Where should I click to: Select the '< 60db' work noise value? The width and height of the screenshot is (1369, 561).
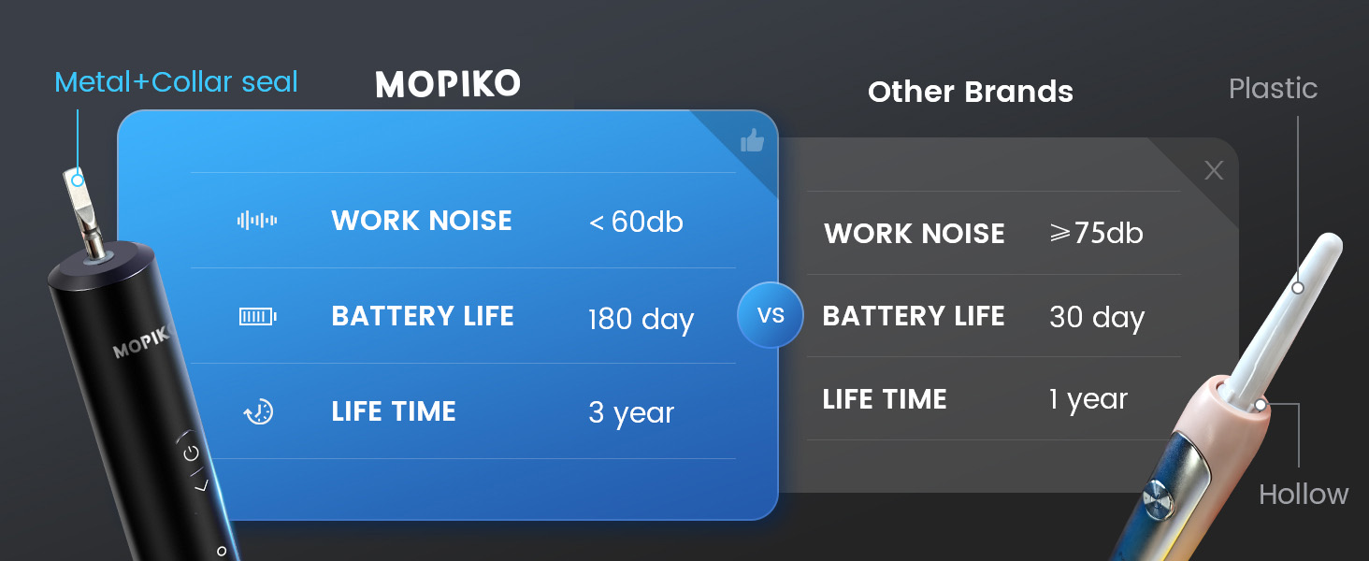636,223
